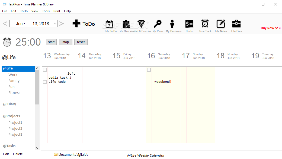The width and height of the screenshot is (282, 159).
Task: Select Project3 in sidebar
Action: [15, 134]
